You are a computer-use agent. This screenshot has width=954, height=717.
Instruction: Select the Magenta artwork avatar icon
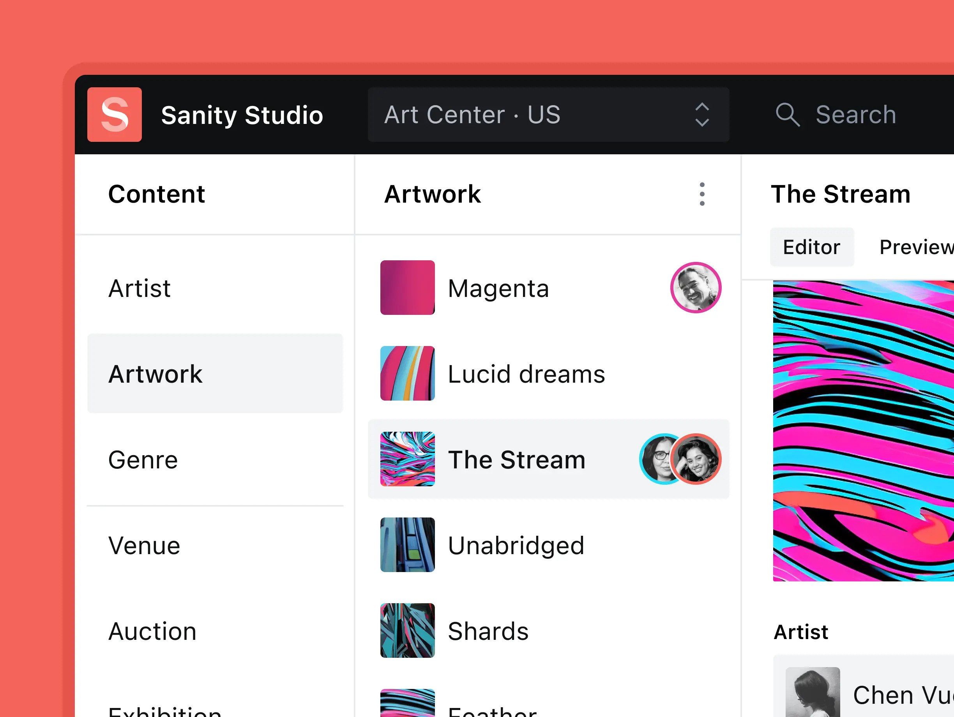pyautogui.click(x=693, y=287)
